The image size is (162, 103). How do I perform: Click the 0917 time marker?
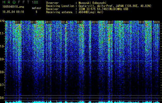point(110,22)
